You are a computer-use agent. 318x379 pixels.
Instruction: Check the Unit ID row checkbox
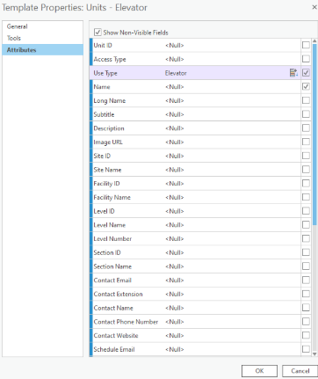click(x=306, y=45)
